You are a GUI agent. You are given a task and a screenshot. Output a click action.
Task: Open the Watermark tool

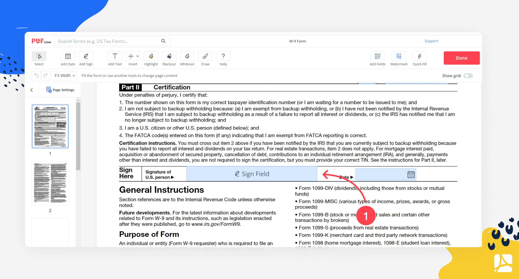pyautogui.click(x=399, y=56)
